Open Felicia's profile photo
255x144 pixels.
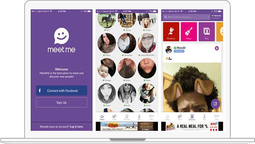[x=107, y=43]
